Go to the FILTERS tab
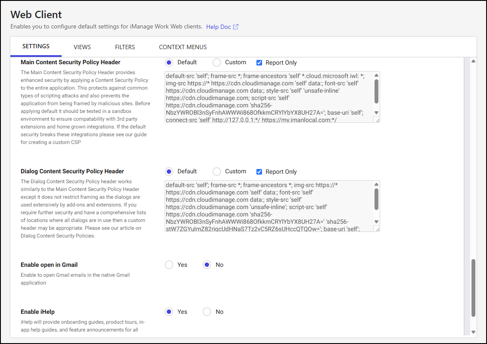This screenshot has height=344, width=487. pos(125,47)
